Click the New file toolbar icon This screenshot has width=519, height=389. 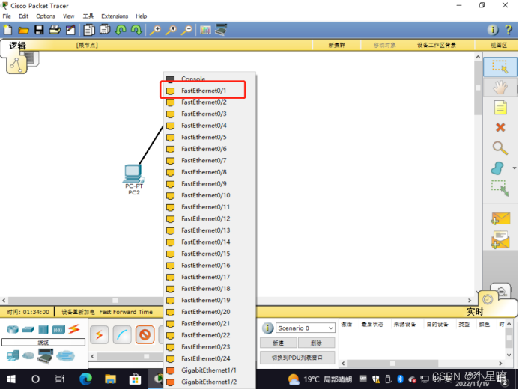(x=7, y=30)
